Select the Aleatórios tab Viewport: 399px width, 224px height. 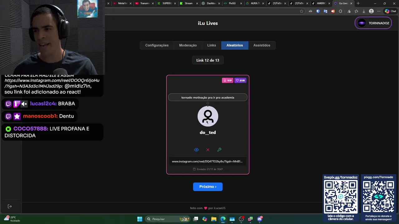[x=235, y=45]
